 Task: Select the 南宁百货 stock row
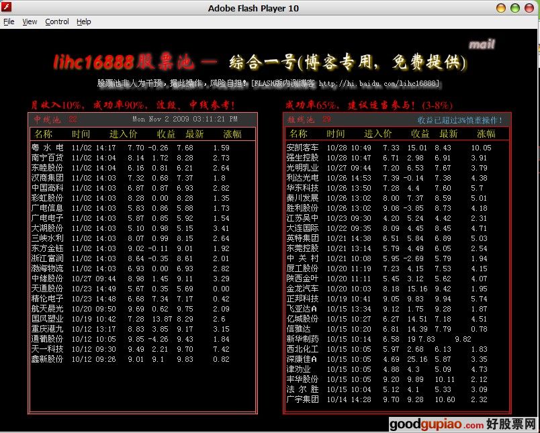pos(130,158)
